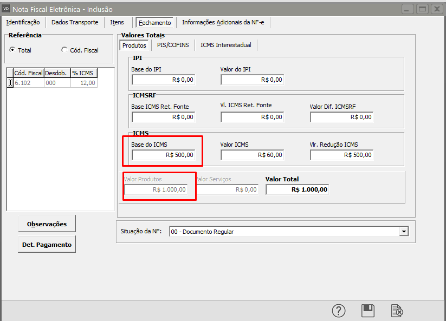The image size is (446, 321).
Task: Click the Det. Pagamento button
Action: click(47, 244)
